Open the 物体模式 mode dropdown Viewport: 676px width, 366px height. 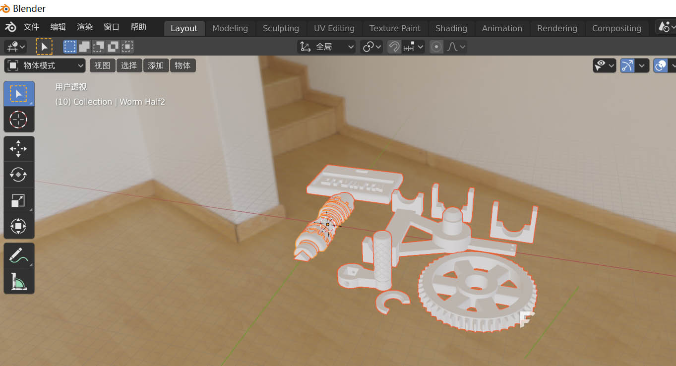[x=45, y=65]
